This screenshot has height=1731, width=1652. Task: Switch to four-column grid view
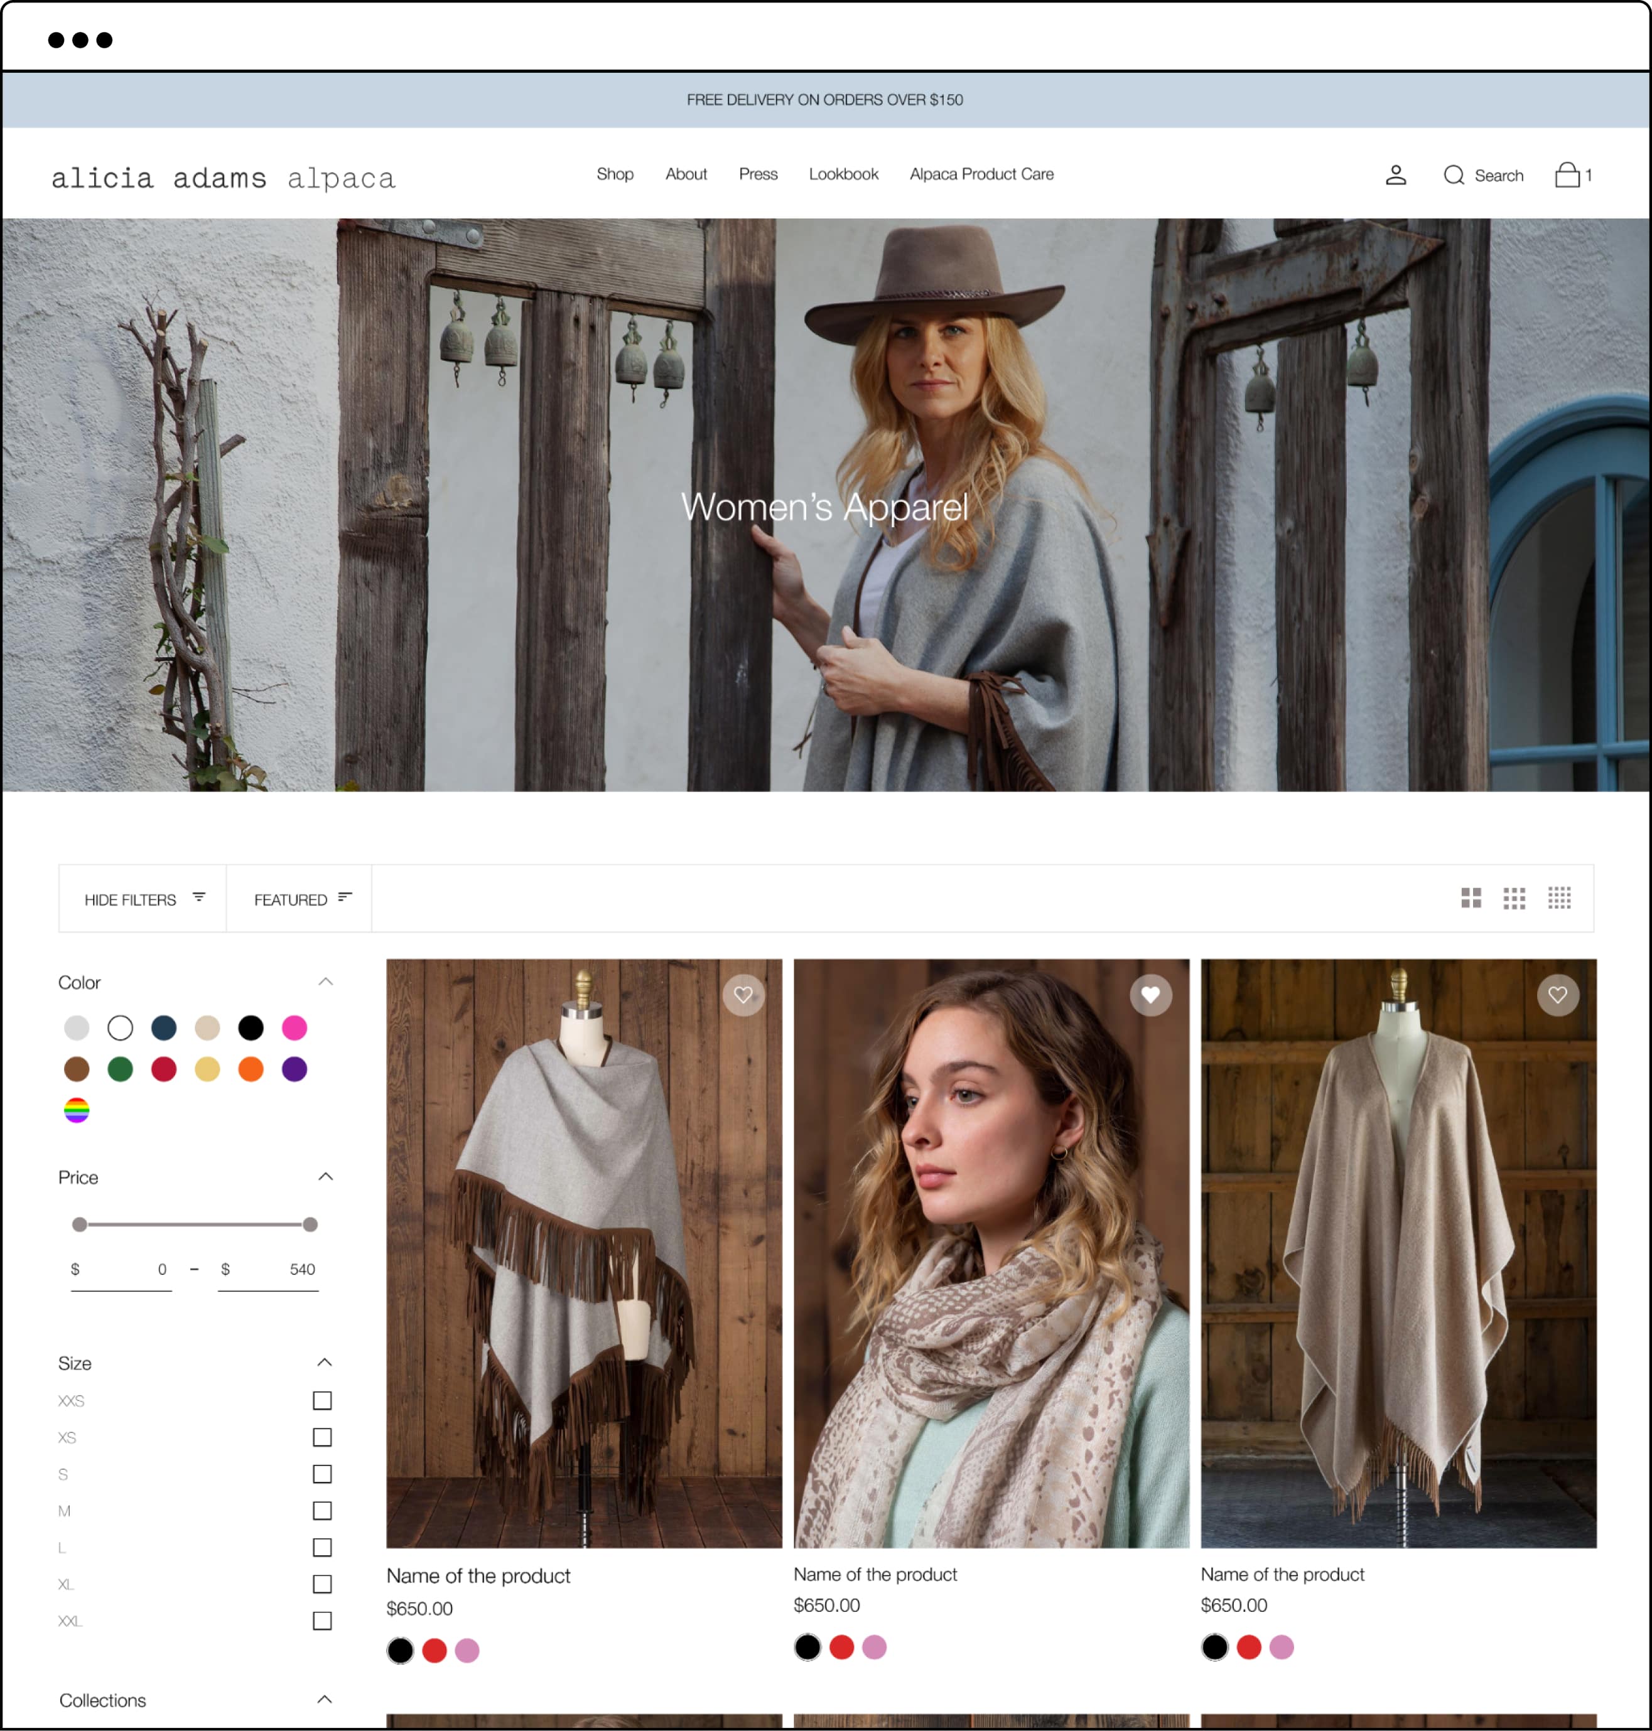1560,898
